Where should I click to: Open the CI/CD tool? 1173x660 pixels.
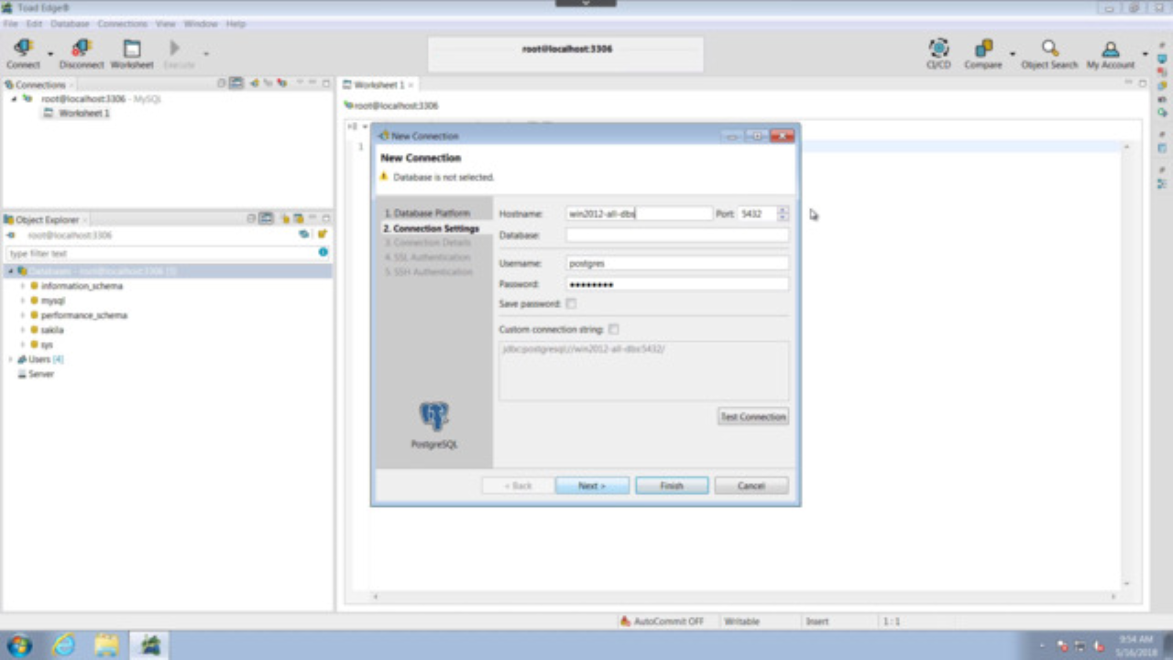(x=937, y=54)
